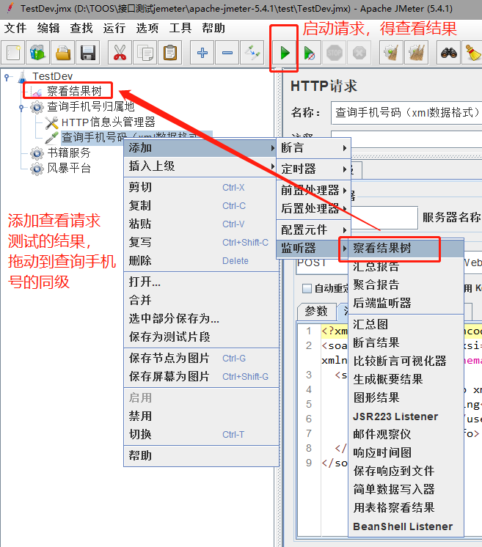The width and height of the screenshot is (482, 547).
Task: Click 保存节点为图片 in the context menu
Action: (x=201, y=359)
